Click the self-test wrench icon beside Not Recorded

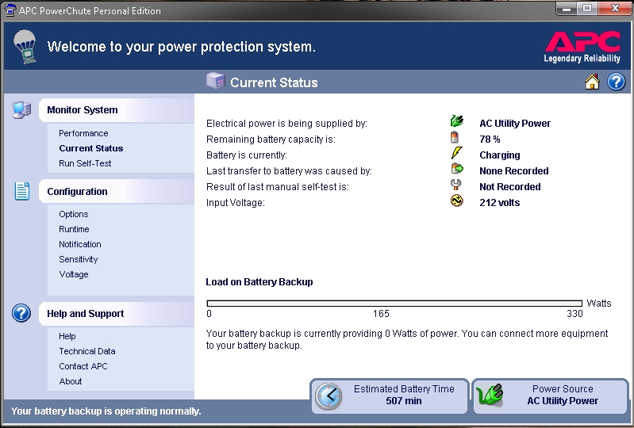[x=455, y=185]
